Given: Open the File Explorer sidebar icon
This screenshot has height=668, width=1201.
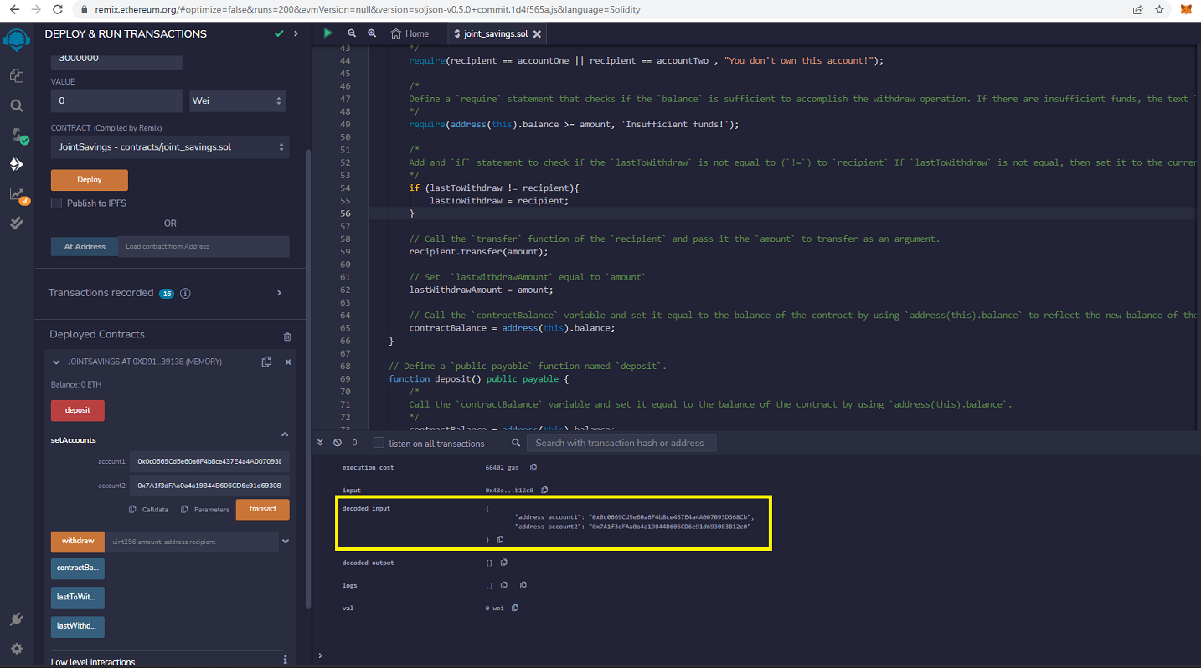Looking at the screenshot, I should coord(16,75).
